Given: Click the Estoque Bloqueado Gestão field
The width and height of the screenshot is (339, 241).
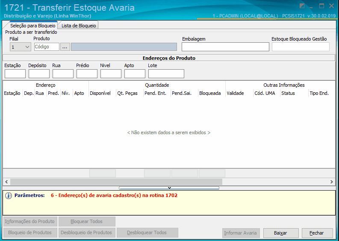Looking at the screenshot, I should point(301,47).
